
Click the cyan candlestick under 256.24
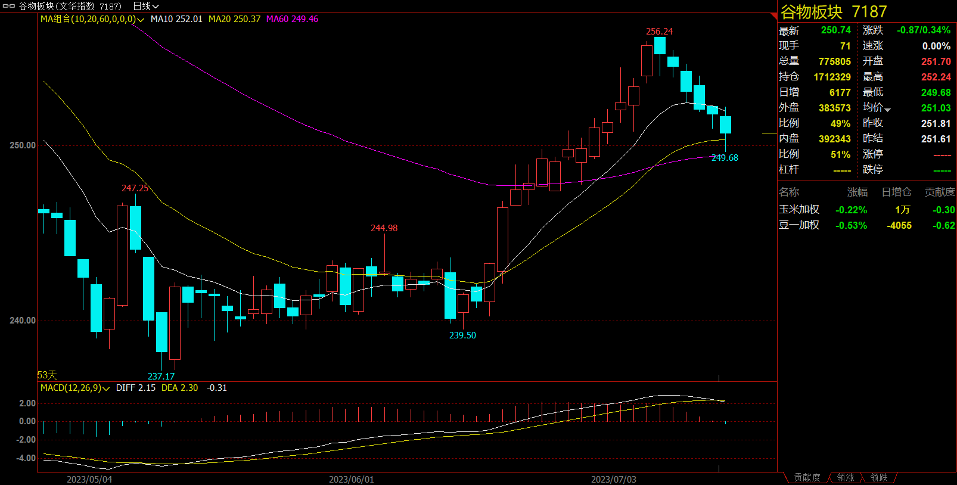[x=660, y=46]
